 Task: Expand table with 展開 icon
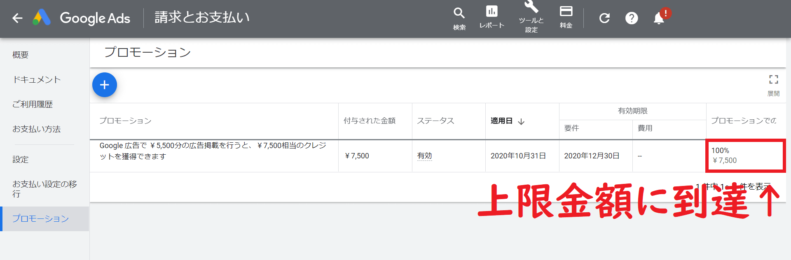click(x=773, y=85)
